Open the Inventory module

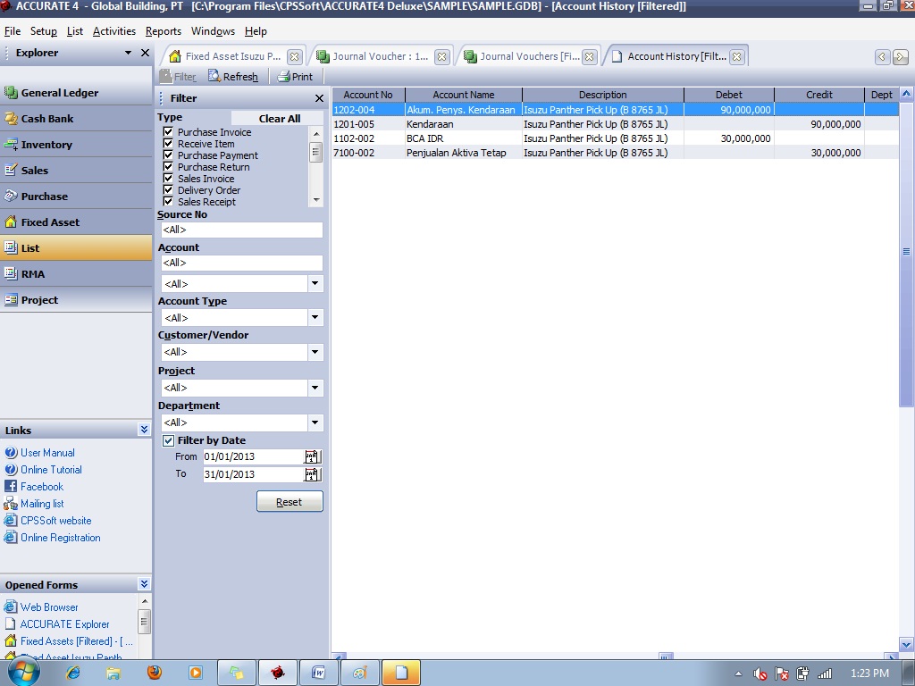pos(76,145)
